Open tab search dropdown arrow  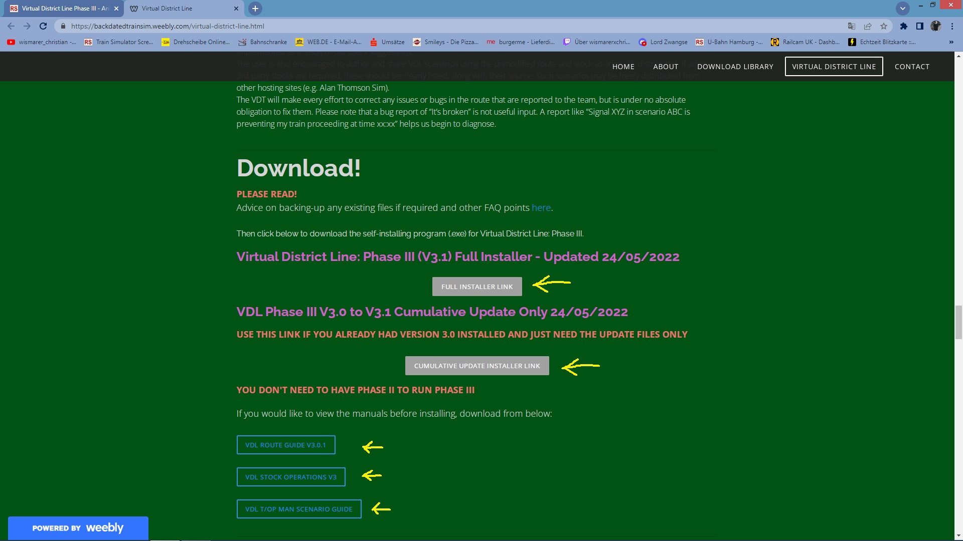[902, 9]
